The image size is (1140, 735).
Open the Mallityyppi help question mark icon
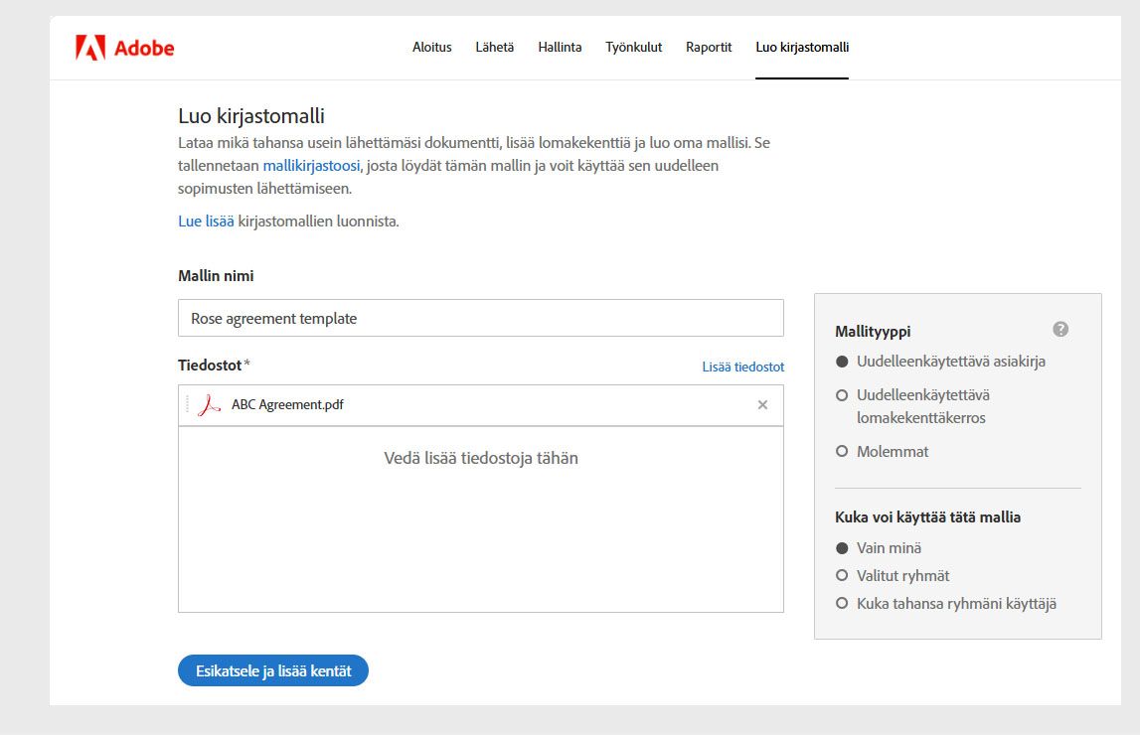tap(1060, 330)
